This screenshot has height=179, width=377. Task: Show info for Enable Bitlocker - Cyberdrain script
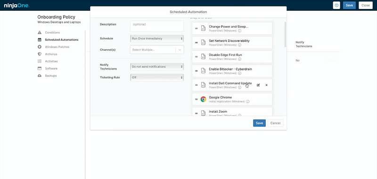(240, 73)
